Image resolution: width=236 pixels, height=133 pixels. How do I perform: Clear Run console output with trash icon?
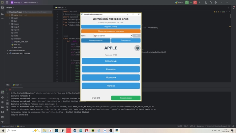[7, 110]
